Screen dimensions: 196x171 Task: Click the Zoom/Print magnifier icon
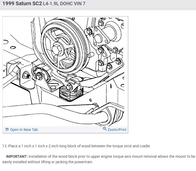click(x=105, y=129)
